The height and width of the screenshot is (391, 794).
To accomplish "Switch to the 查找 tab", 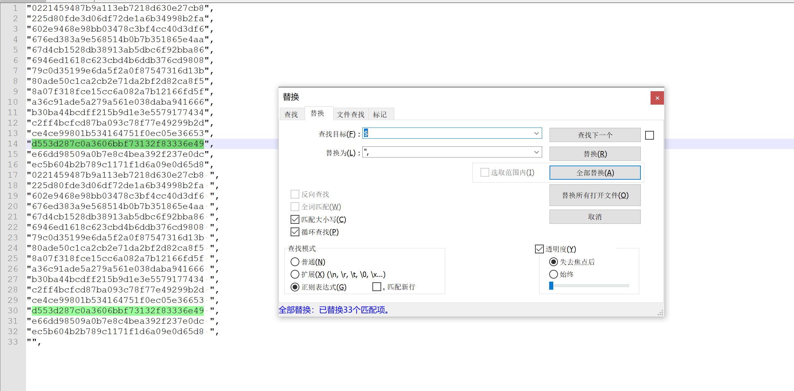I will [x=292, y=114].
